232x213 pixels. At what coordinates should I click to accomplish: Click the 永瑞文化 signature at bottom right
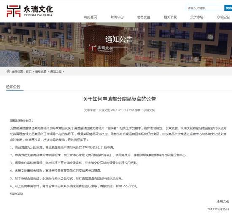click(x=223, y=202)
